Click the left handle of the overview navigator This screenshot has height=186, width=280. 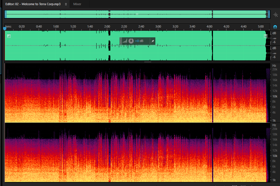pos(5,14)
